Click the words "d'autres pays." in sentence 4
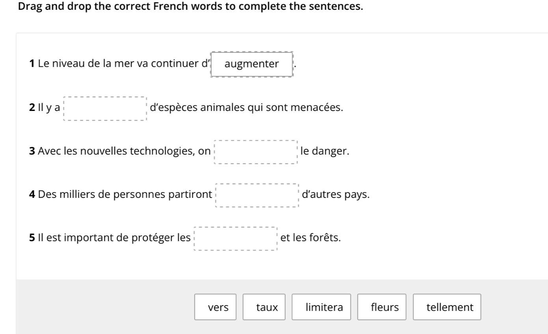 [x=336, y=194]
